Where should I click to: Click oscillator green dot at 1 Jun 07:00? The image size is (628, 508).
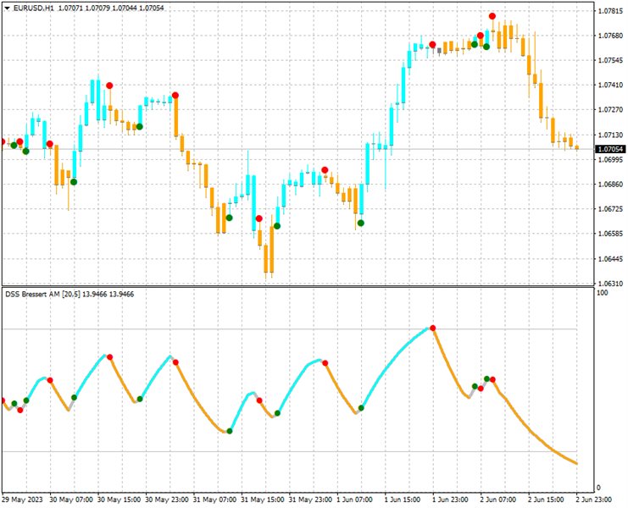(x=361, y=408)
